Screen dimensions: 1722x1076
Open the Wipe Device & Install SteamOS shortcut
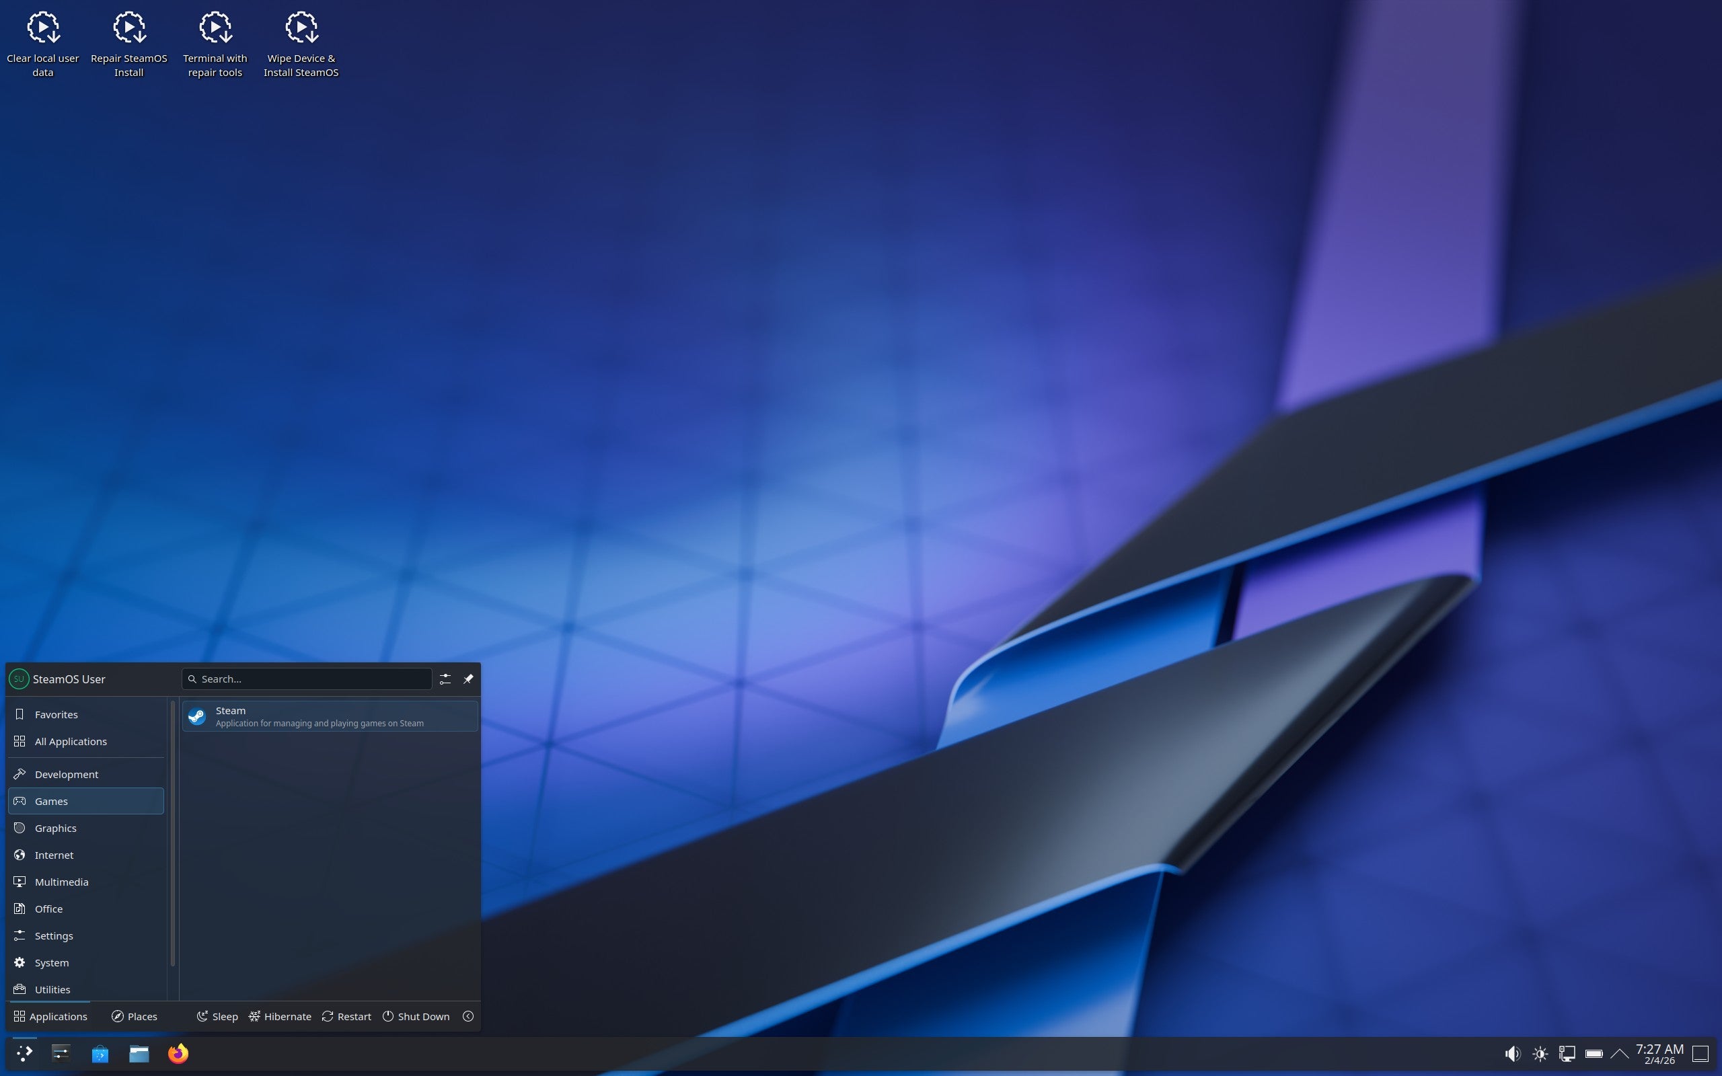point(300,28)
